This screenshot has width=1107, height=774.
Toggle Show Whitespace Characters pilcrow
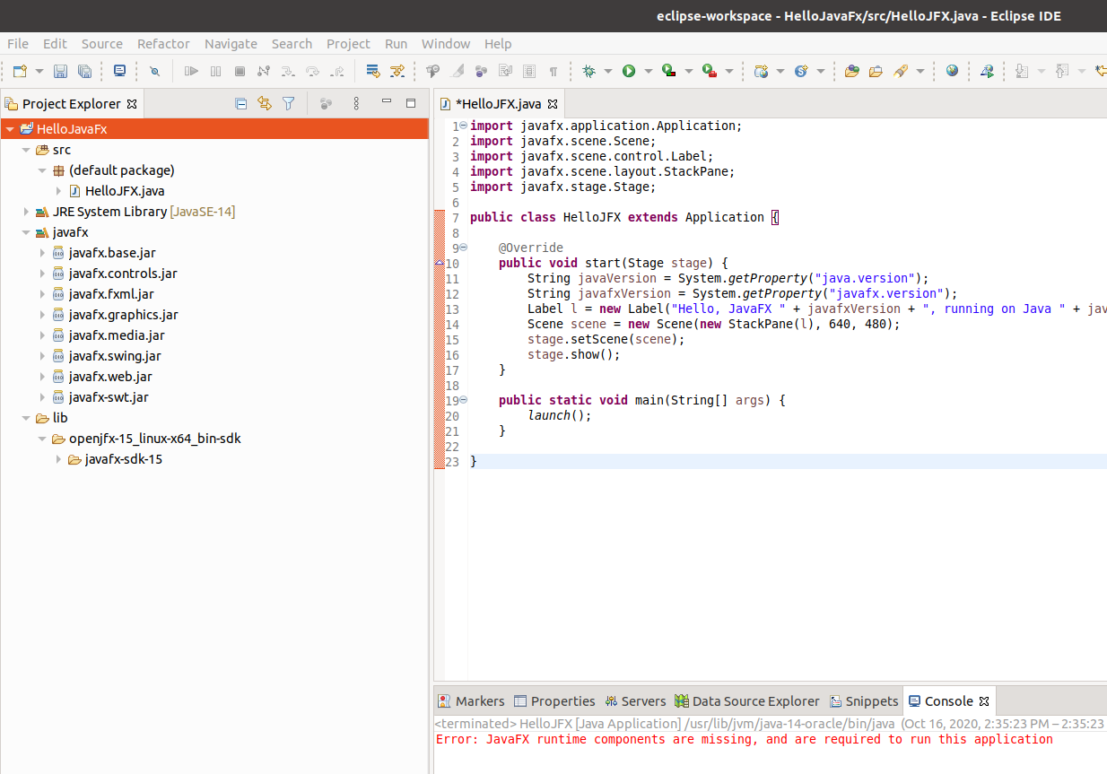click(553, 71)
